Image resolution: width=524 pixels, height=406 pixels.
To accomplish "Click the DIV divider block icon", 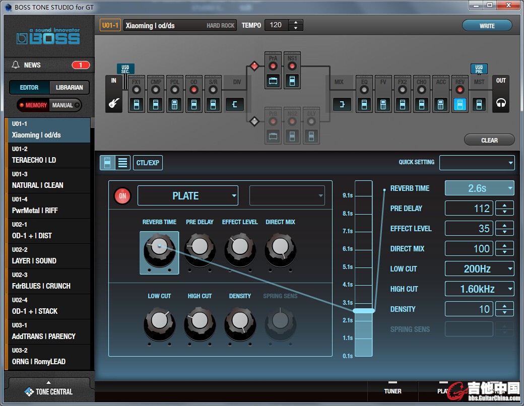I will pyautogui.click(x=235, y=104).
